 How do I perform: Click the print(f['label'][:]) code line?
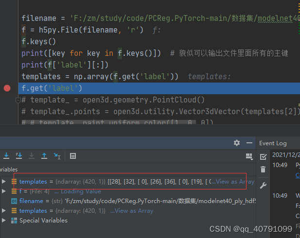pyautogui.click(x=65, y=65)
